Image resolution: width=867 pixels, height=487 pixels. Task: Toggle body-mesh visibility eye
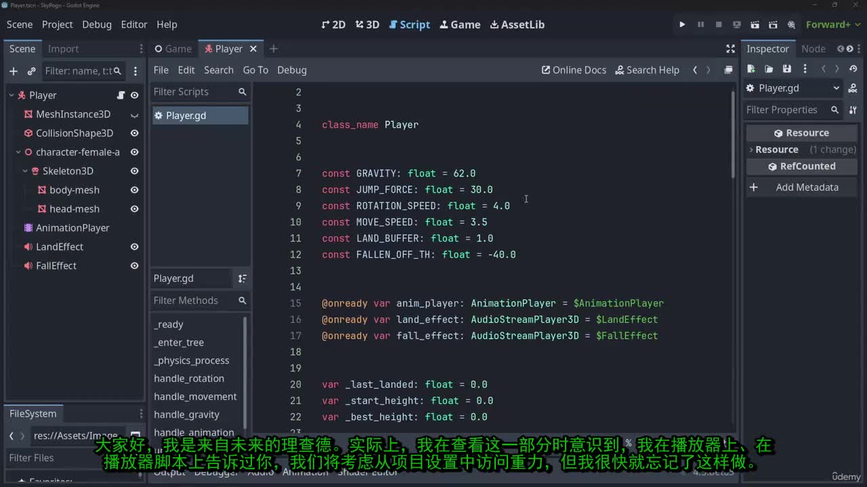(x=134, y=190)
